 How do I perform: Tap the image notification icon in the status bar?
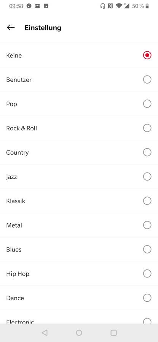46,6
